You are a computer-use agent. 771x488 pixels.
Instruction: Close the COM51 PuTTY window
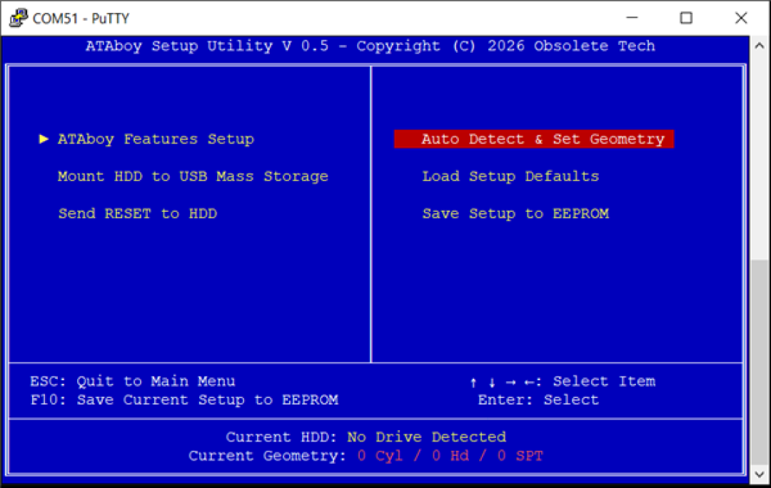741,18
